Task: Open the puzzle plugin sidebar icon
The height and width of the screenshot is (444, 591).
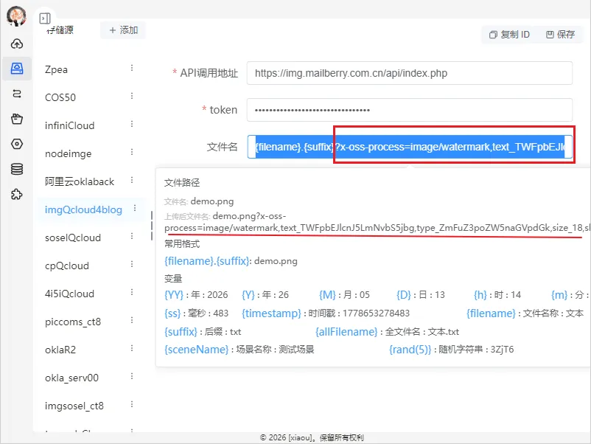Action: coord(17,194)
